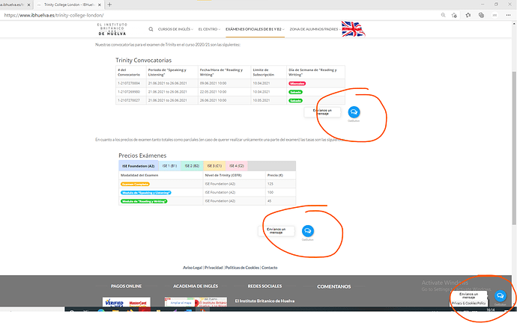Open the Privacidad link
The height and width of the screenshot is (323, 517).
pos(214,268)
